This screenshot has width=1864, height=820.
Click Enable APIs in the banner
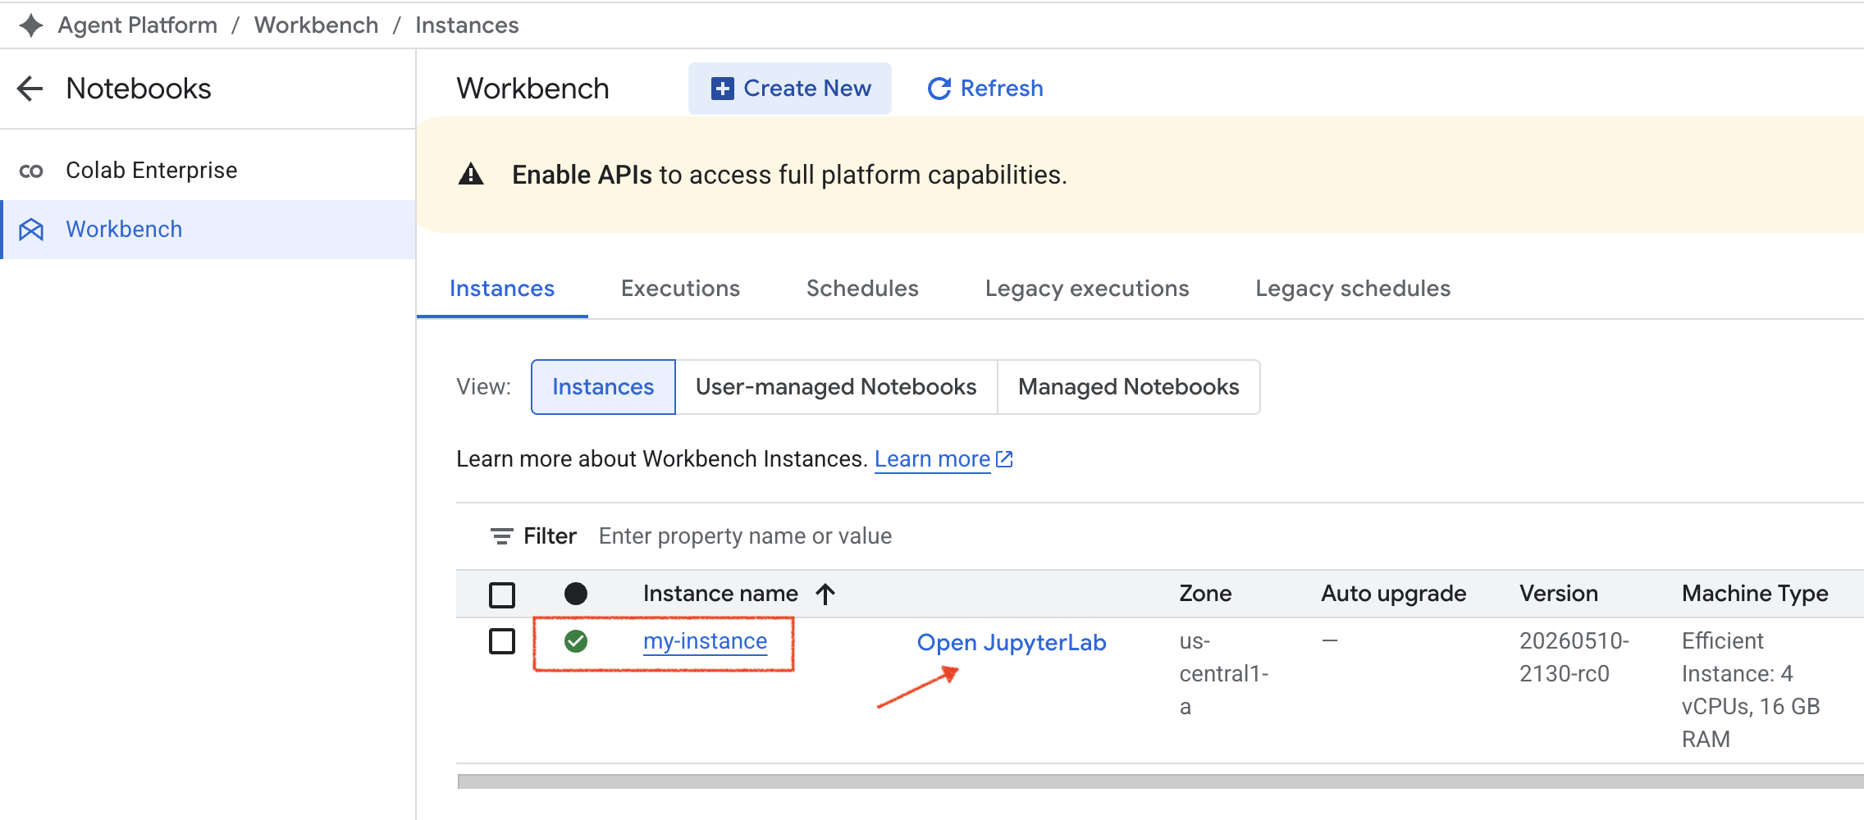tap(582, 175)
